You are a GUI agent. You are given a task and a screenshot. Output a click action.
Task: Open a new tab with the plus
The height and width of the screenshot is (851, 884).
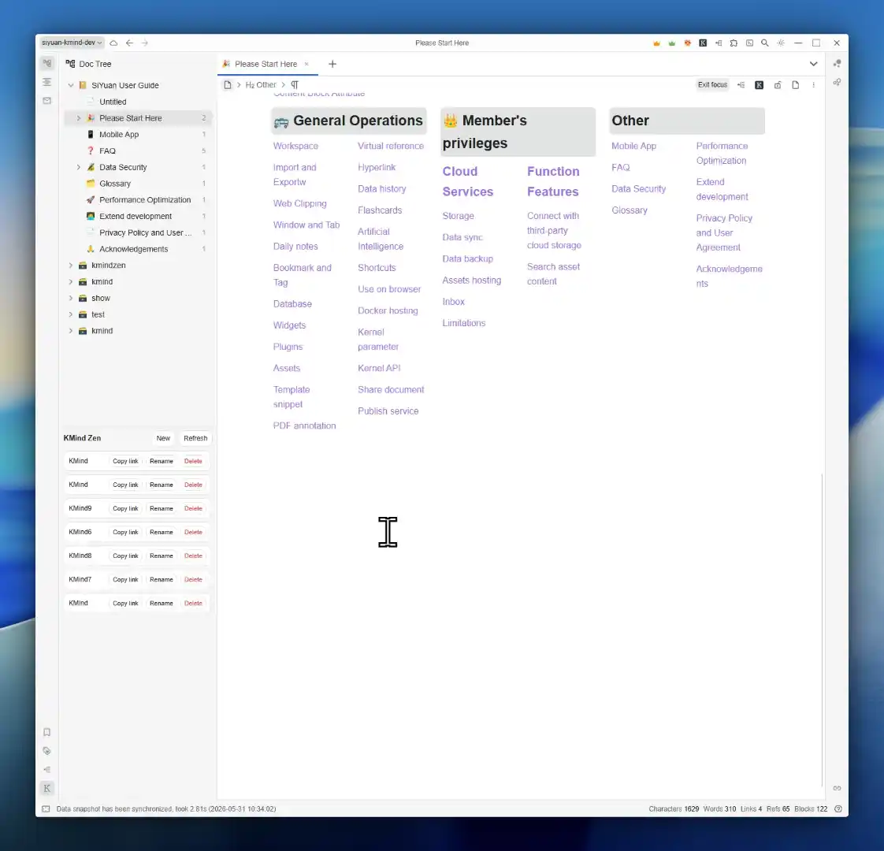[332, 64]
